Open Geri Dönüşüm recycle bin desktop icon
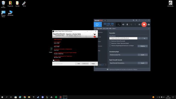176x99 pixels. pyautogui.click(x=3, y=4)
